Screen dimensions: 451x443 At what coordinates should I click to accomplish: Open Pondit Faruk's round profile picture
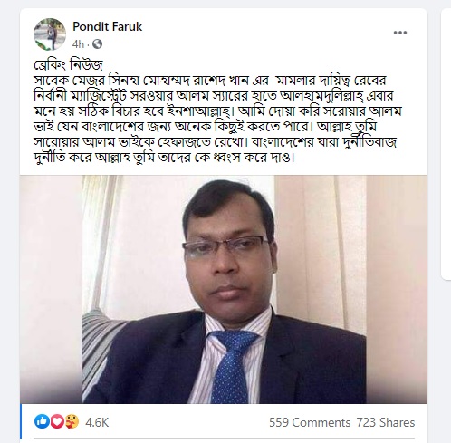[50, 34]
